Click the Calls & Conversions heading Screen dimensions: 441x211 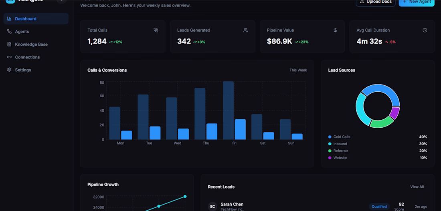(107, 70)
